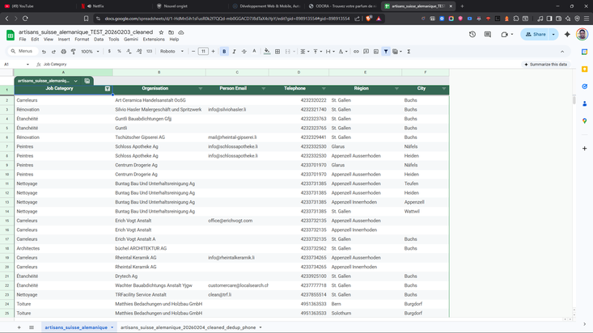Click the print icon
The image size is (593, 333).
(x=63, y=52)
